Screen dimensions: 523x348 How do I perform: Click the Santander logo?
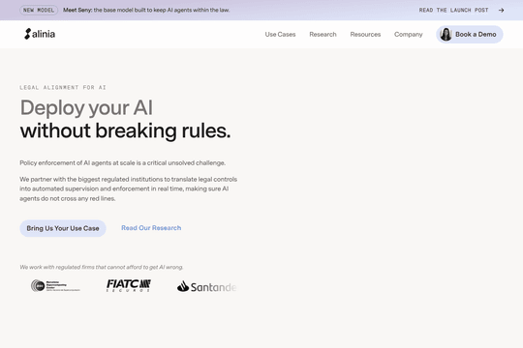coord(207,287)
